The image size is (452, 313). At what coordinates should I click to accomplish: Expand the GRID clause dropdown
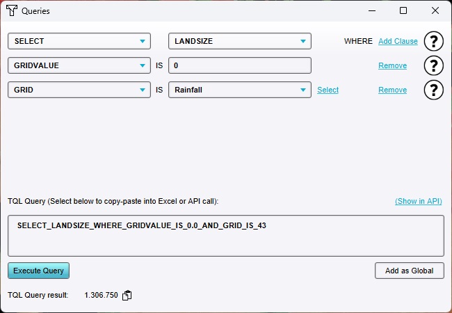pos(79,90)
